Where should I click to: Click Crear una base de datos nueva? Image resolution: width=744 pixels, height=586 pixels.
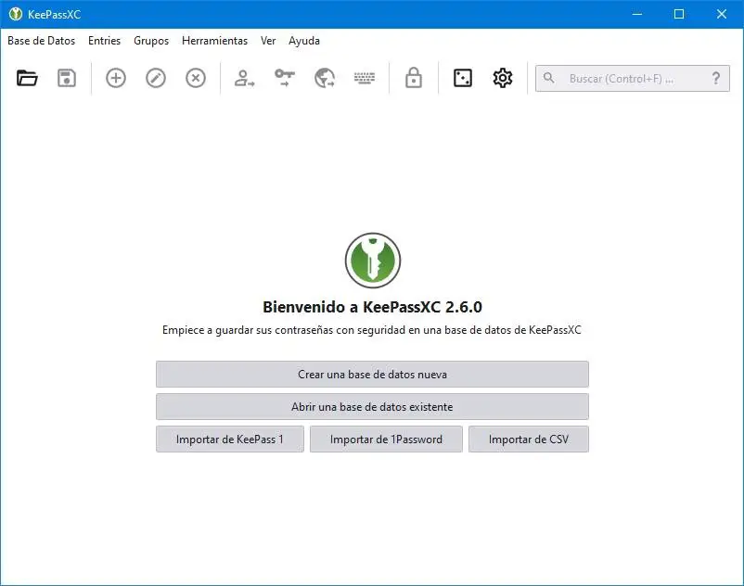(x=372, y=374)
